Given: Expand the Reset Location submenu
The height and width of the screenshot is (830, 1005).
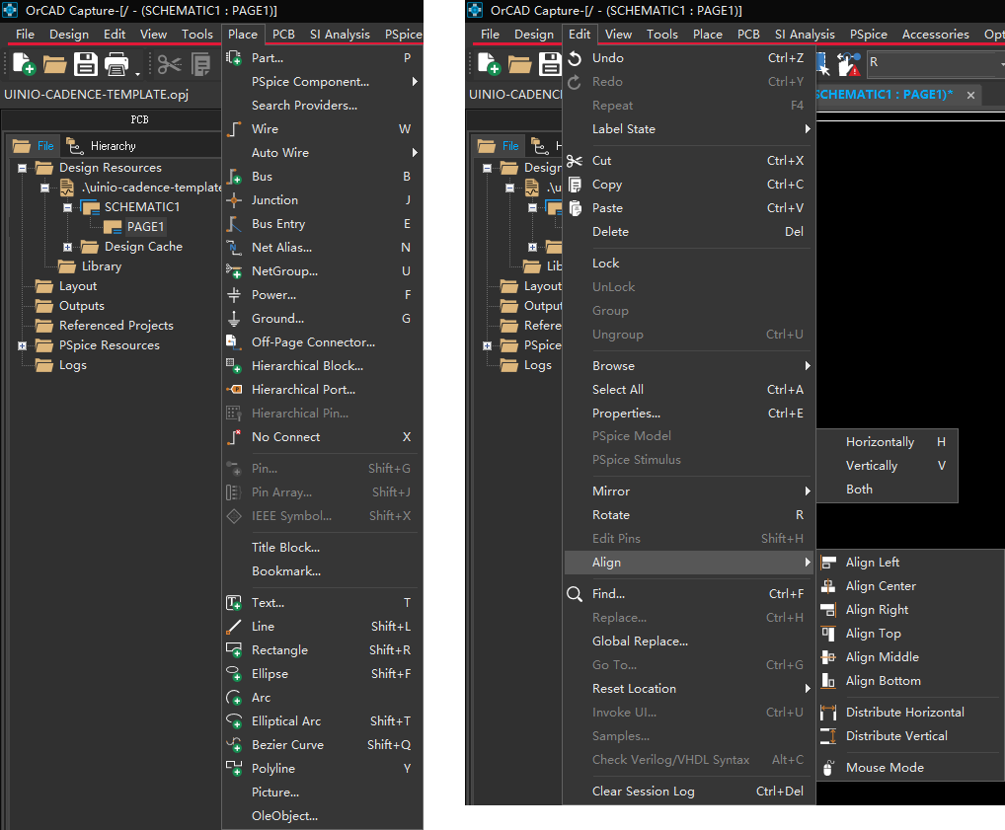Looking at the screenshot, I should pos(807,689).
